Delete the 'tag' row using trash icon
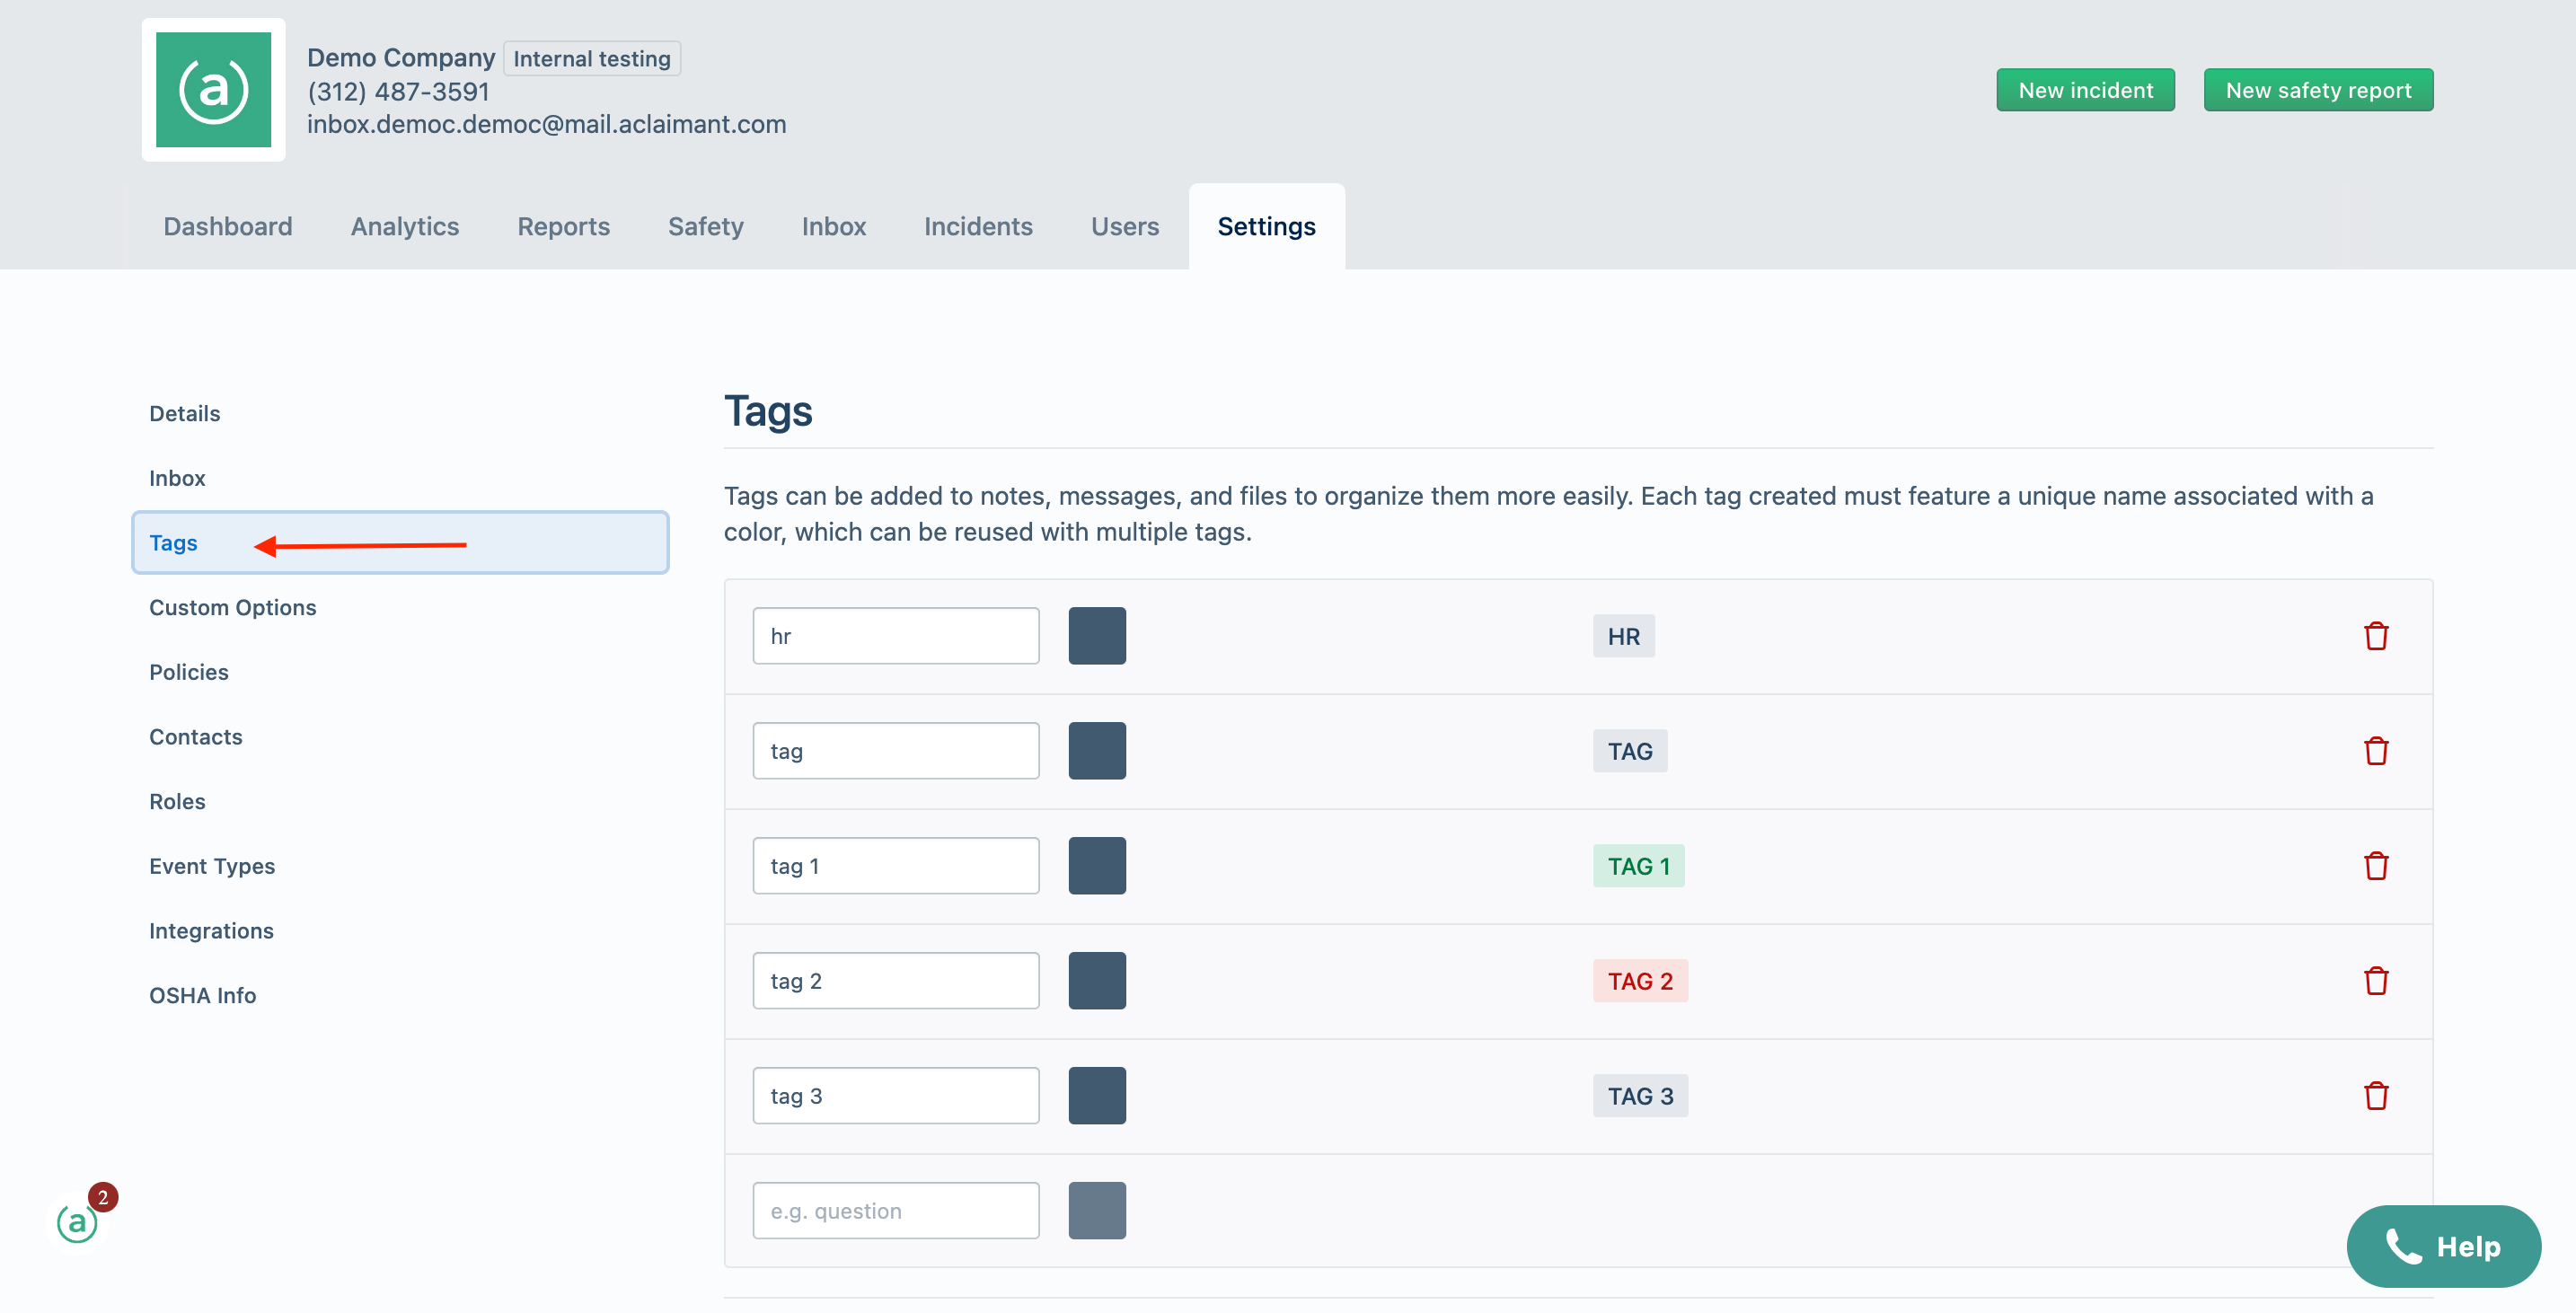This screenshot has height=1313, width=2576. coord(2375,751)
